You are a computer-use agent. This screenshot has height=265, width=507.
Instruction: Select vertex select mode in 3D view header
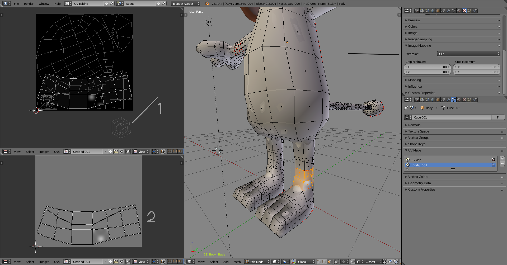coord(319,262)
